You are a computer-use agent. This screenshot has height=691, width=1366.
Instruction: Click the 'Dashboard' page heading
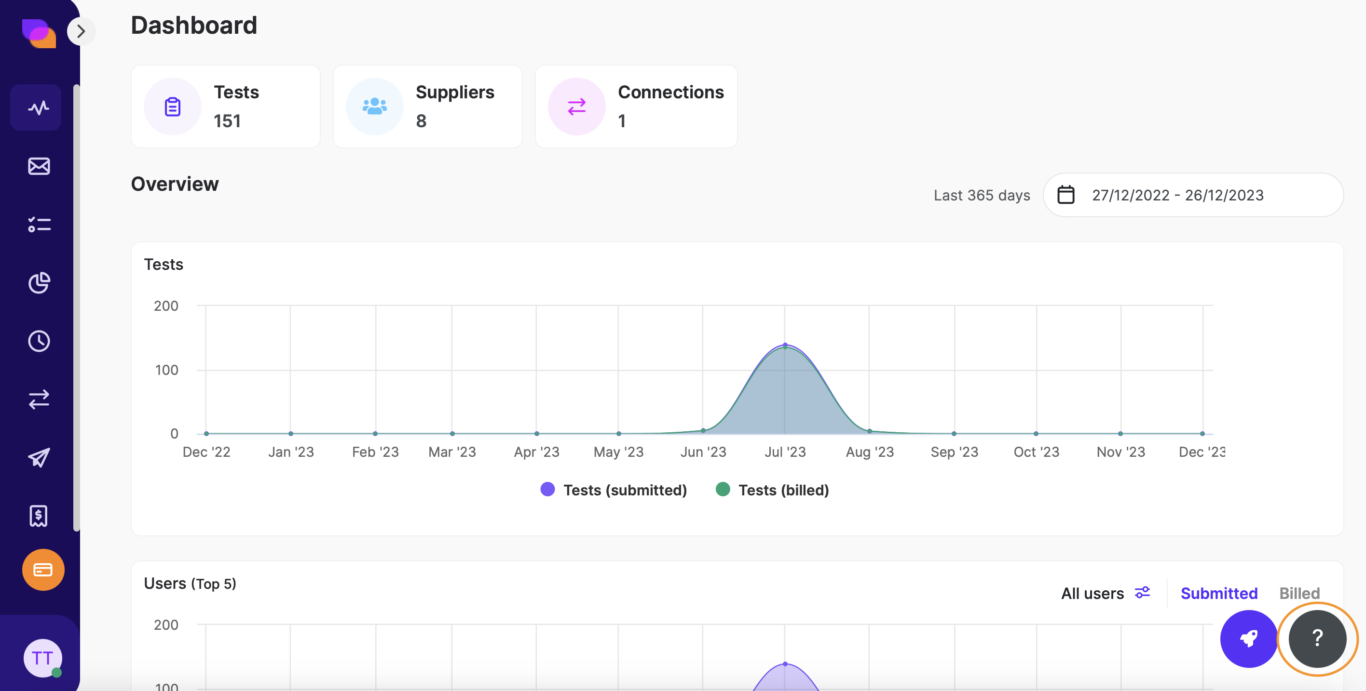[x=194, y=26]
